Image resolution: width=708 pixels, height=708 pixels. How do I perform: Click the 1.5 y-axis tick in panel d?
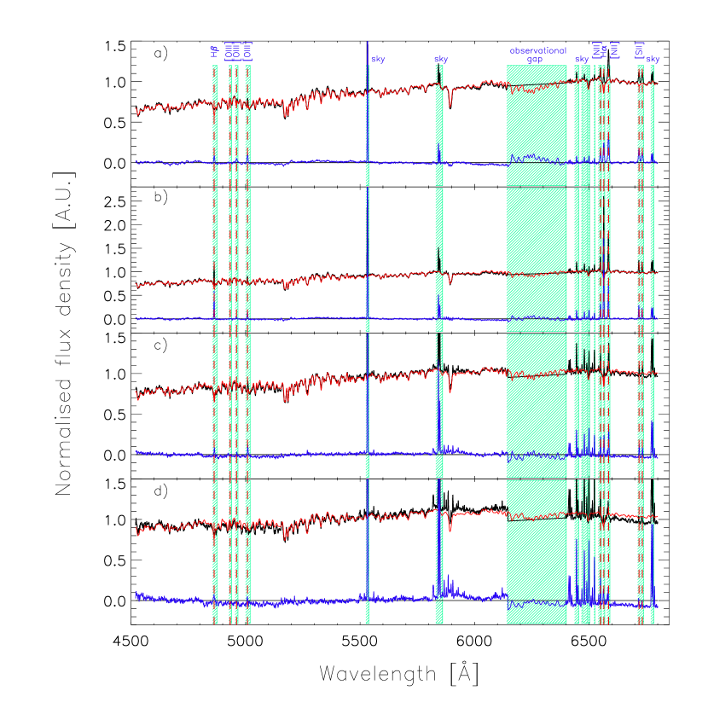[x=114, y=484]
